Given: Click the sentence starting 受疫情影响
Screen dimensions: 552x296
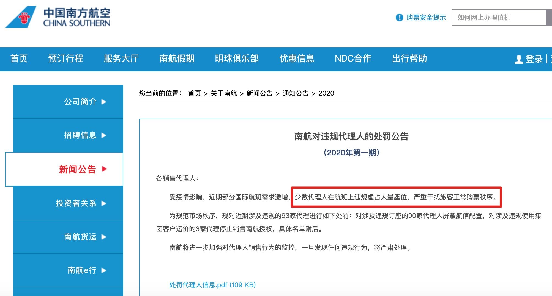Looking at the screenshot, I should coord(230,197).
